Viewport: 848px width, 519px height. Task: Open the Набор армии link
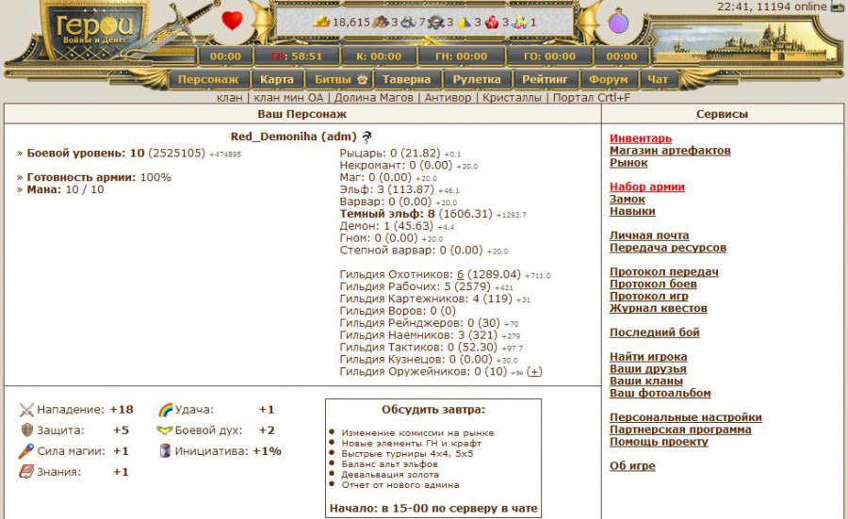point(647,187)
